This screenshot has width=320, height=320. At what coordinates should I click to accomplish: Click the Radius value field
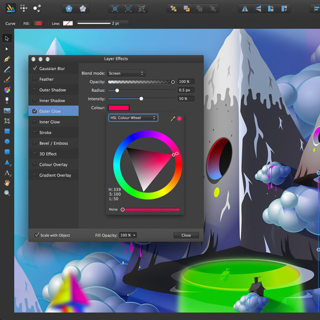(186, 90)
